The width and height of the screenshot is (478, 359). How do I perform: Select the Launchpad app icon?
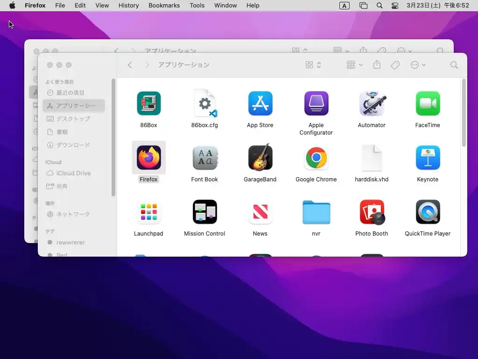coord(148,212)
